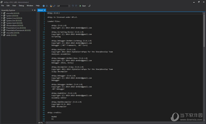Image resolution: width=206 pixels, height=124 pixels.
Task: Click the assembly icon of System.Xaml
Action: [x=4, y=23]
